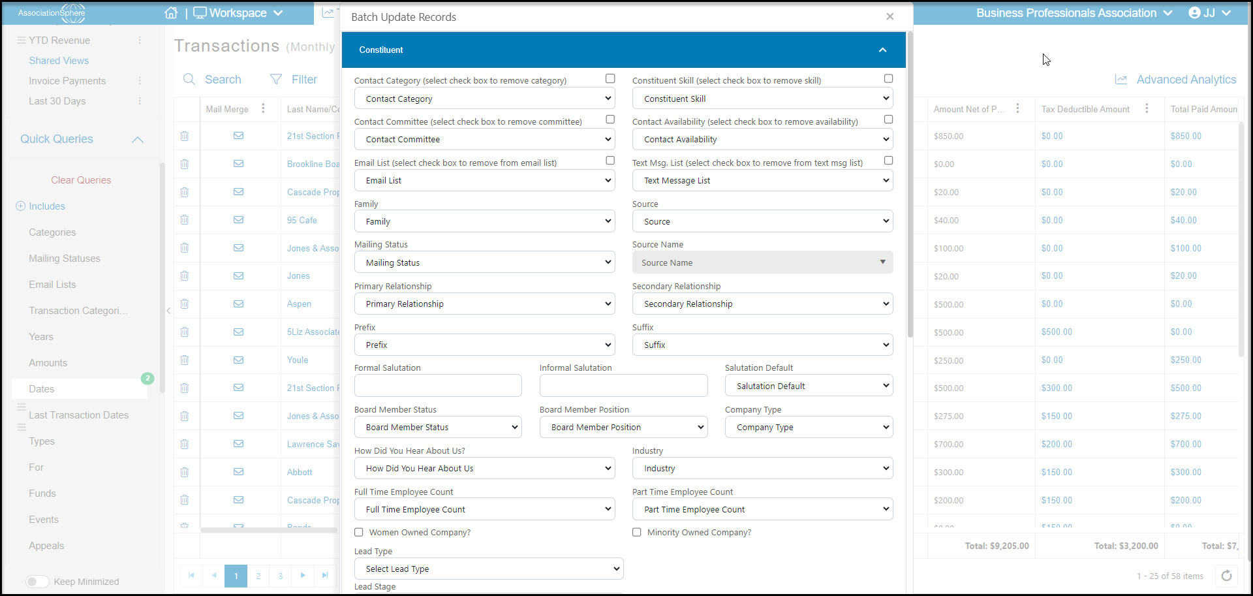Click the Home icon in header

171,13
